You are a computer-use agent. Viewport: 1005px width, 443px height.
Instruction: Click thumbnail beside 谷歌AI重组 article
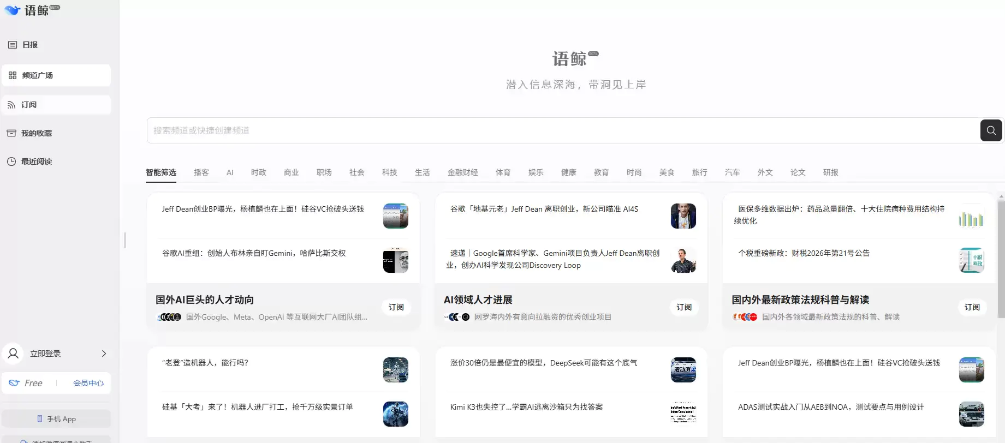[396, 260]
